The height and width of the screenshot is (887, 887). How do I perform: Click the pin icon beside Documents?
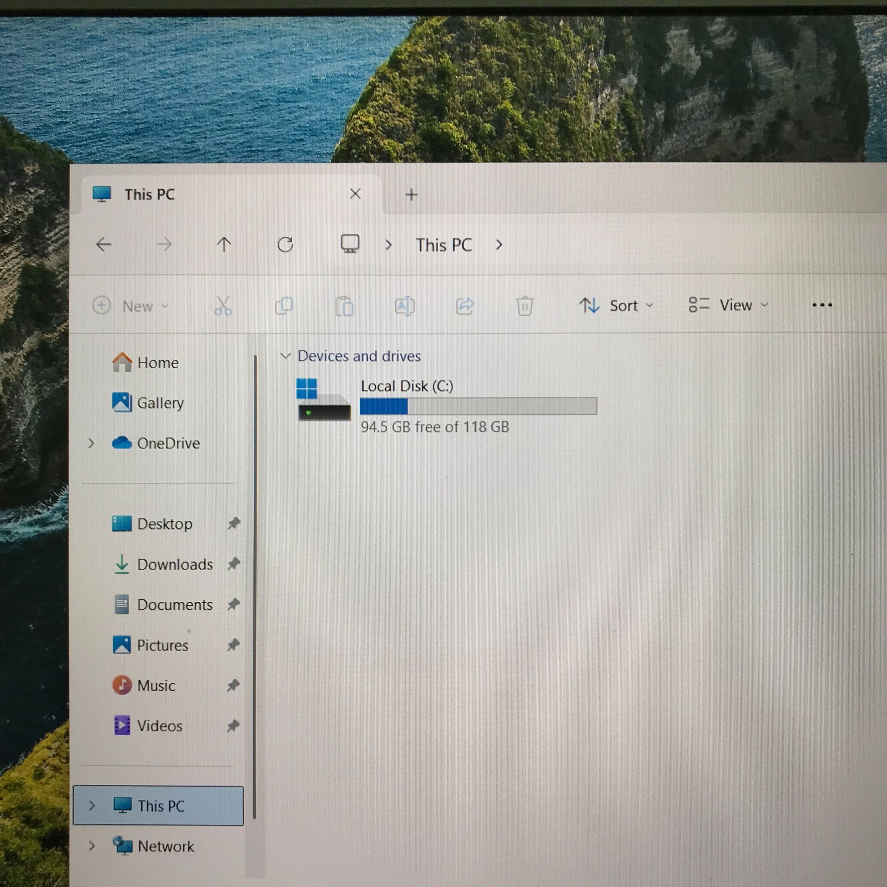233,604
